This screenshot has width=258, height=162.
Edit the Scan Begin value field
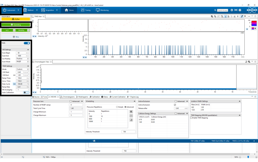click(22, 53)
